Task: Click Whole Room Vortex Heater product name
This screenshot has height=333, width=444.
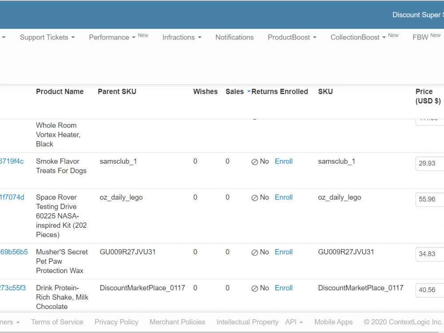Action: pos(58,135)
